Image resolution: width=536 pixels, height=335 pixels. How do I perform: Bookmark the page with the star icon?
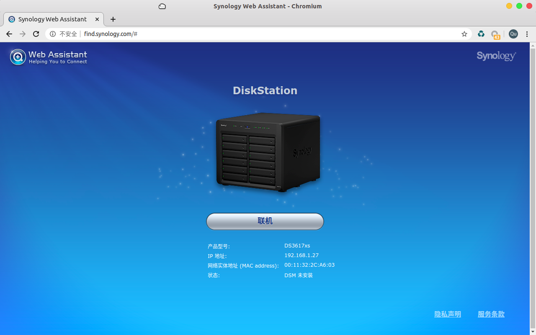click(x=464, y=34)
